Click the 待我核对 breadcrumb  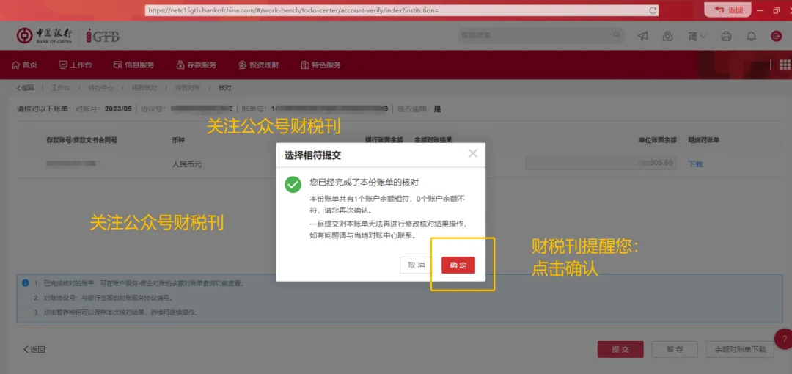pos(144,88)
